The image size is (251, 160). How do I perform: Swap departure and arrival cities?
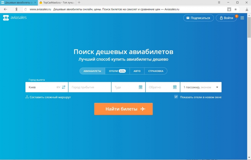pyautogui.click(x=64, y=87)
